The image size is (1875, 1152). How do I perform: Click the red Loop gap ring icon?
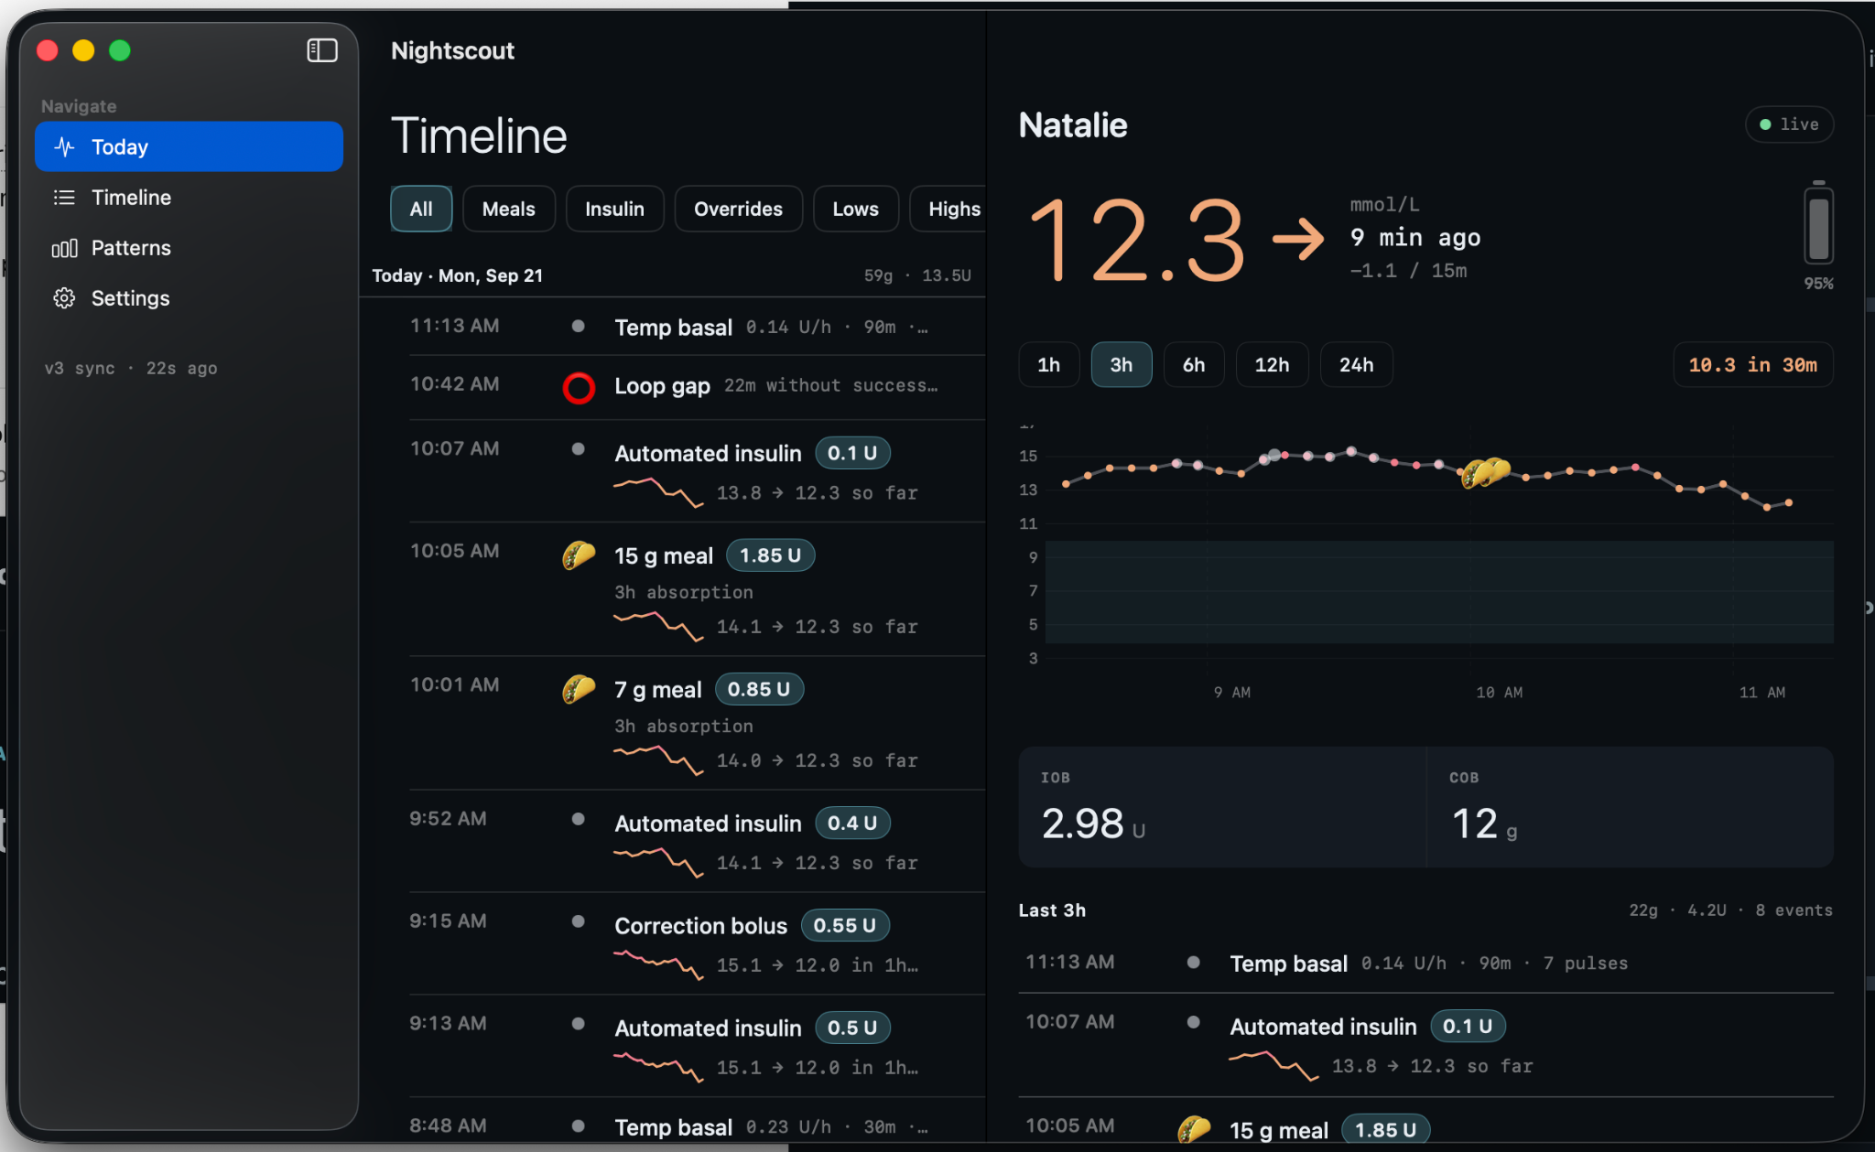tap(579, 387)
